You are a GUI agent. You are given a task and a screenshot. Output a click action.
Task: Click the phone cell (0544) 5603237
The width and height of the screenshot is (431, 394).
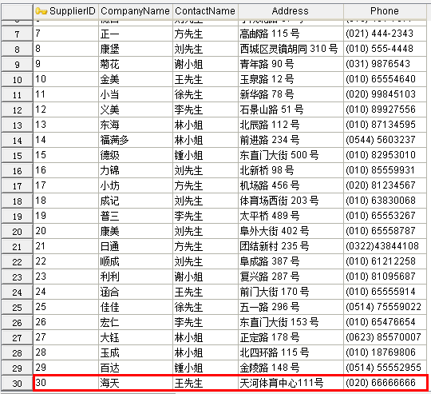385,140
